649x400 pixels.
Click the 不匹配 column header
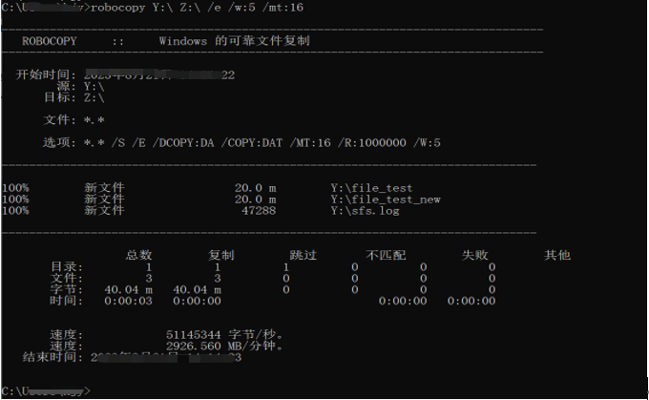(386, 255)
